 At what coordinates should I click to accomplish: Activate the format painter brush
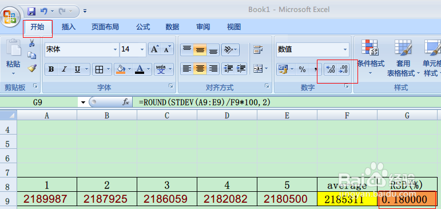pos(32,68)
